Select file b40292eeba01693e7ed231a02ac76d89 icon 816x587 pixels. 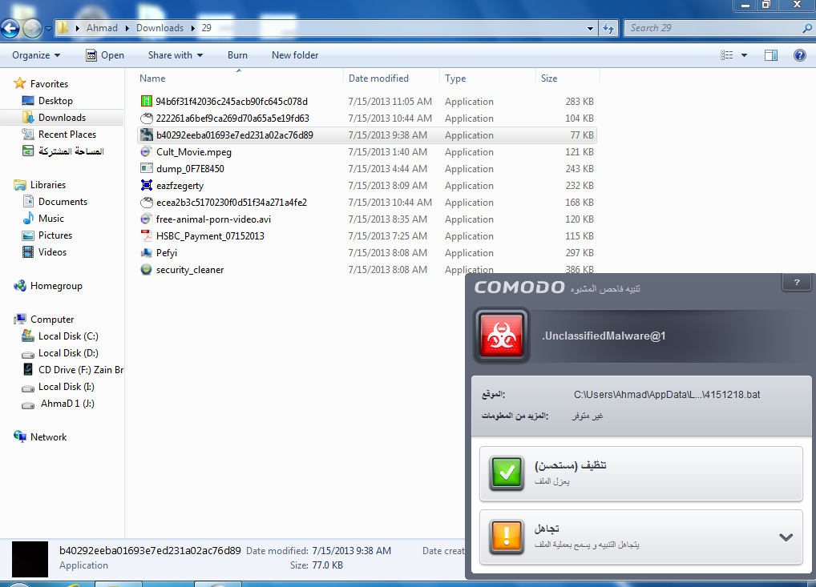[x=147, y=135]
